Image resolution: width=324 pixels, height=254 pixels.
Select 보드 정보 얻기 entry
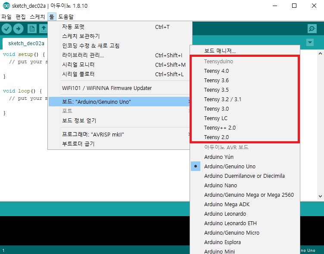pos(119,121)
